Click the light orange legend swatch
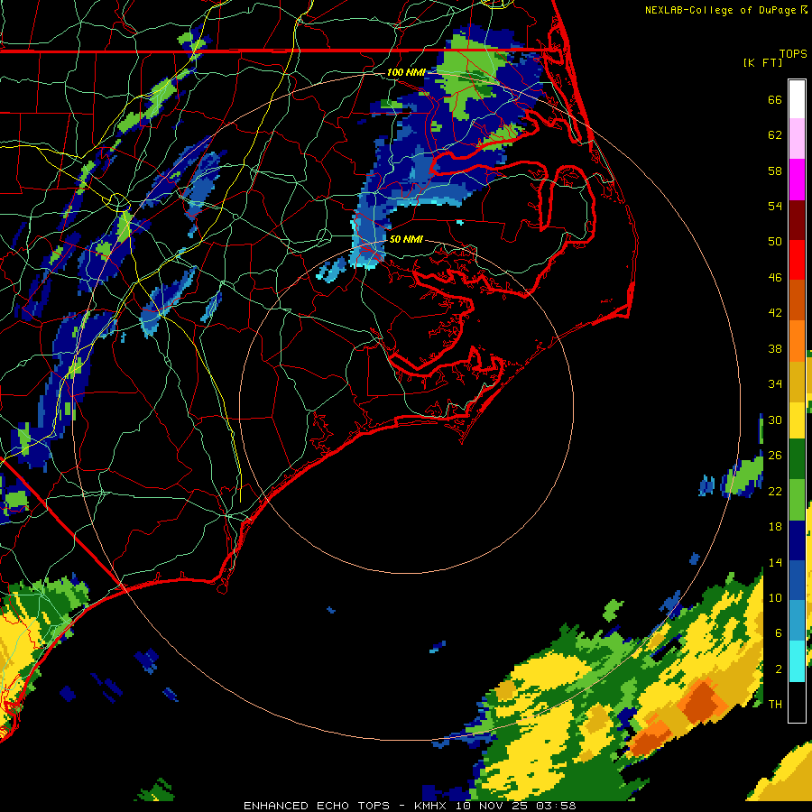The image size is (812, 812). point(797,340)
